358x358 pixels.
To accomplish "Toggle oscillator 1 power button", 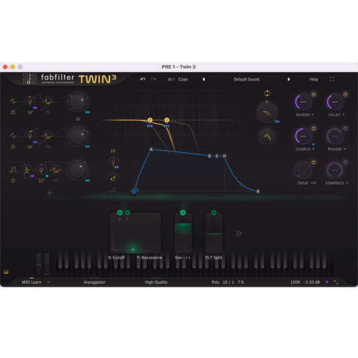I will [x=13, y=112].
